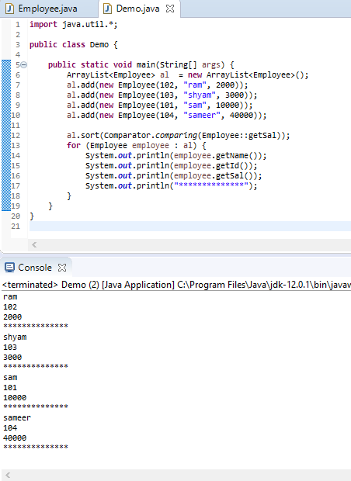351x481 pixels.
Task: Place cursor on 'import java.util.*;' line
Action: tap(74, 24)
